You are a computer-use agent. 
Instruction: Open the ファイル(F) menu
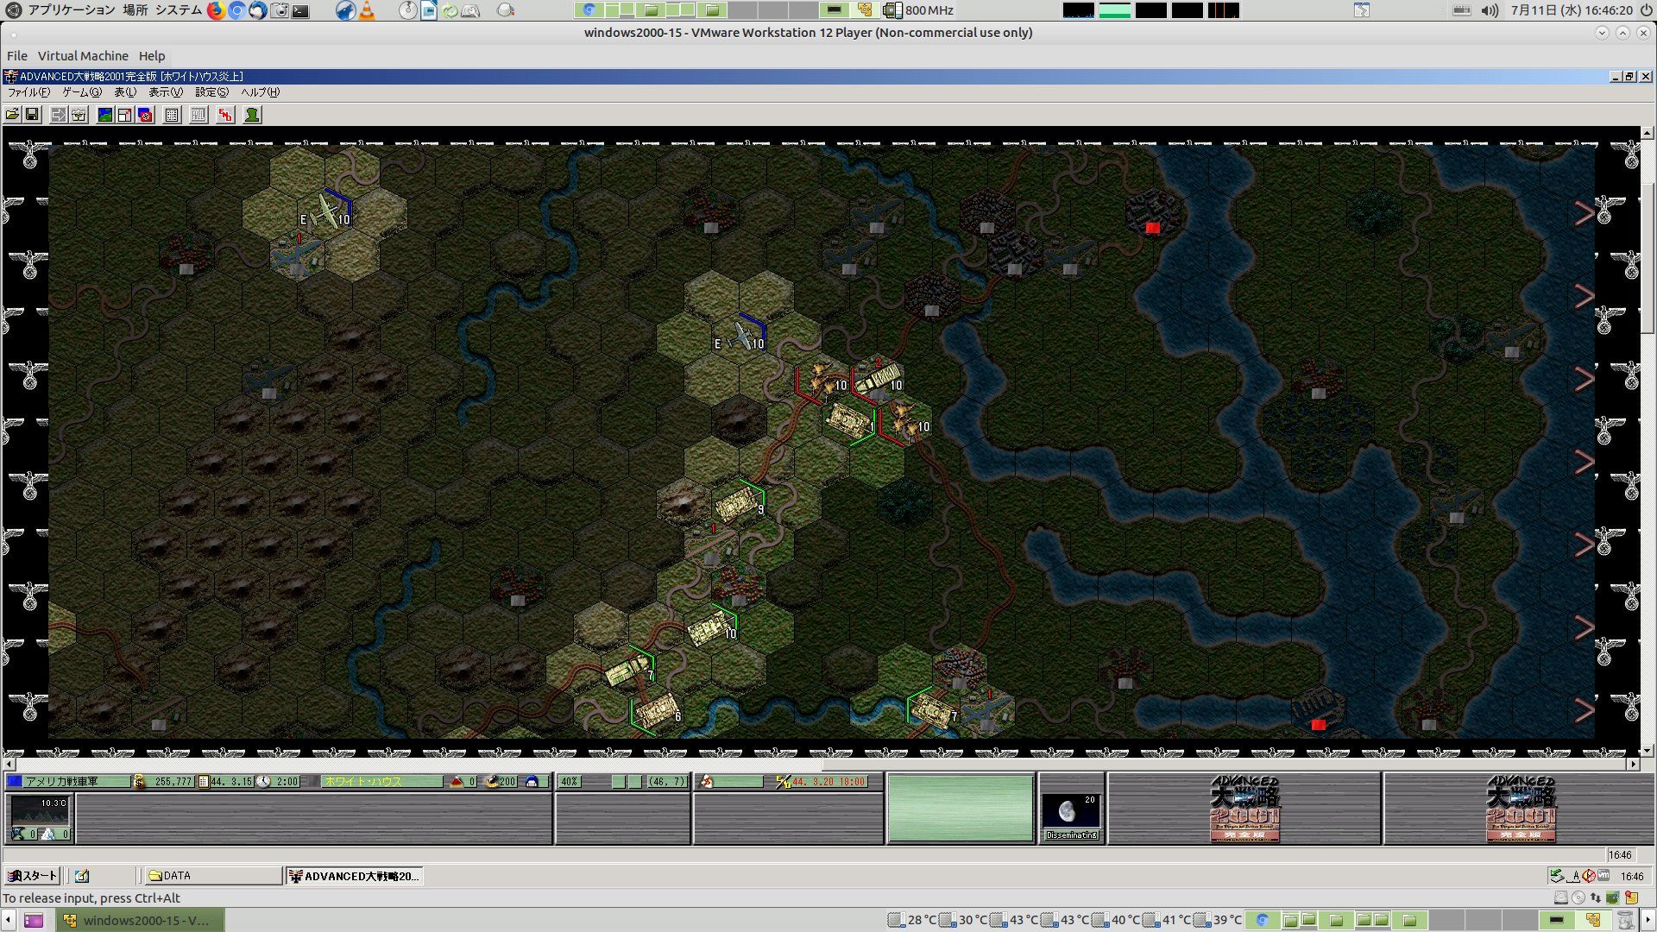coord(28,92)
